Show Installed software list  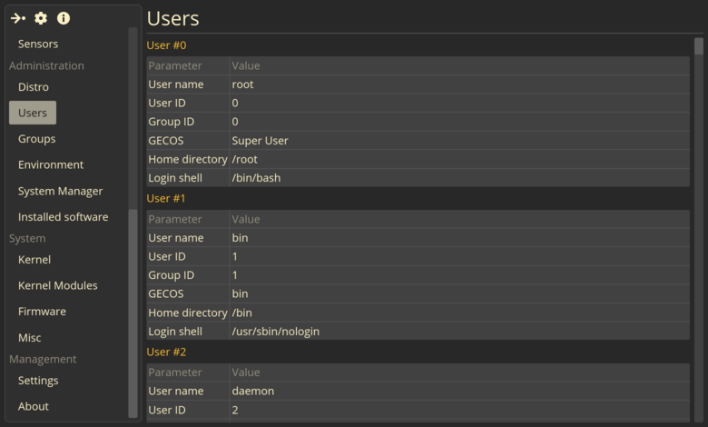click(64, 217)
